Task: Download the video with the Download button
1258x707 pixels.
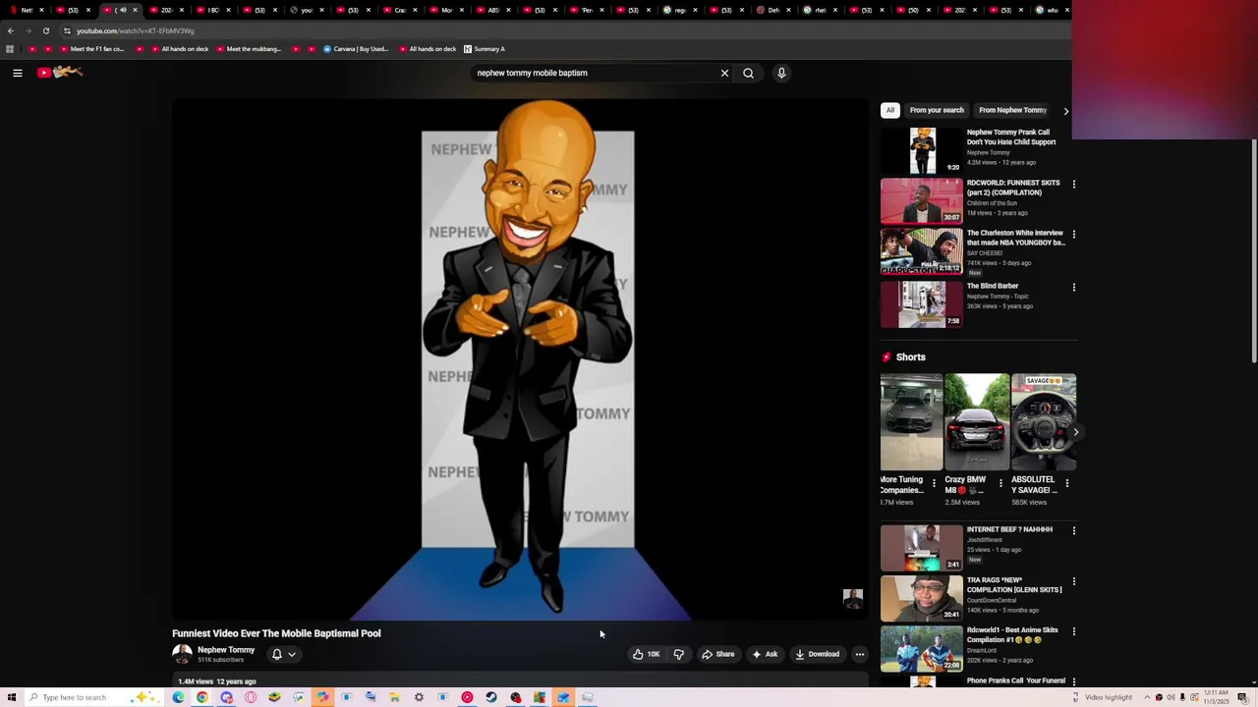Action: pyautogui.click(x=817, y=654)
